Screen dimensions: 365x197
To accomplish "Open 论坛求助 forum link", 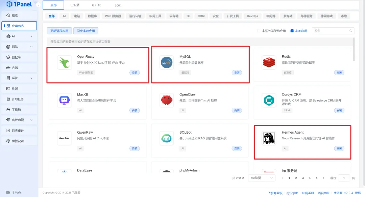I will (x=292, y=193).
